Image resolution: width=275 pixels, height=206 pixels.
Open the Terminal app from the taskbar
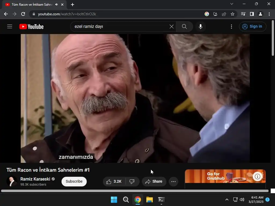click(x=161, y=200)
